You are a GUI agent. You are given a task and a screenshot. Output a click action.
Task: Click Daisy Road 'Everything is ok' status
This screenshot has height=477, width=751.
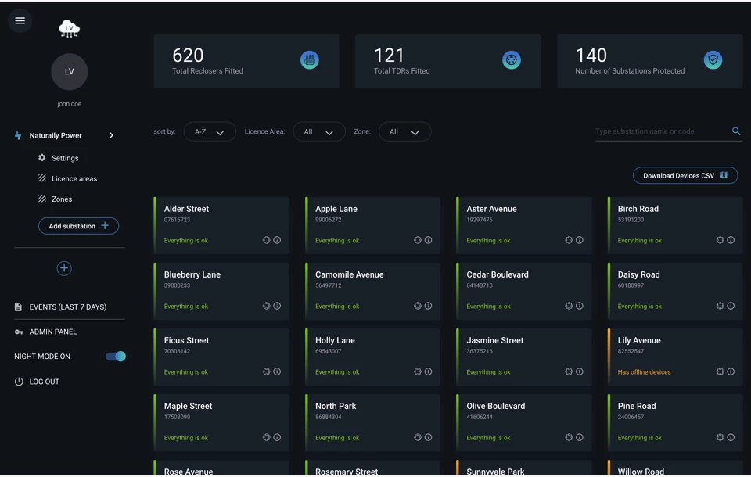click(x=639, y=307)
